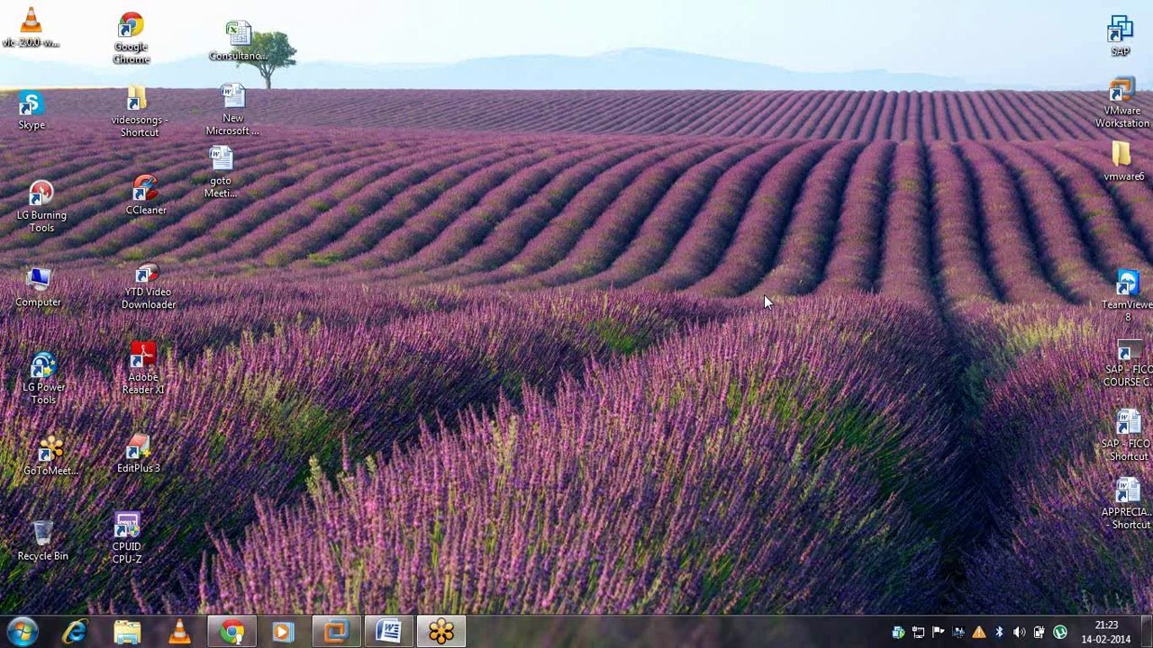The image size is (1153, 648).
Task: Launch VLC media player from taskbar
Action: pyautogui.click(x=179, y=632)
